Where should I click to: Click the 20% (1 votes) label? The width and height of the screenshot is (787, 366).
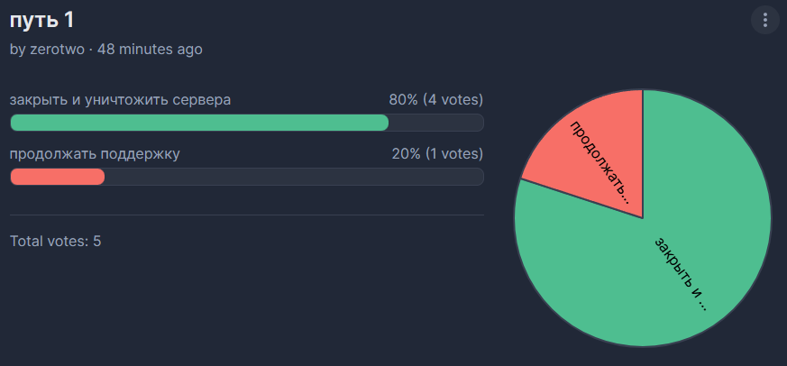(437, 153)
